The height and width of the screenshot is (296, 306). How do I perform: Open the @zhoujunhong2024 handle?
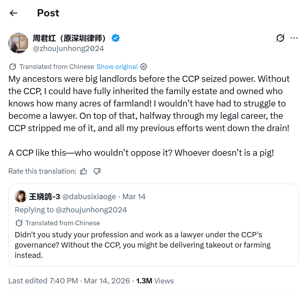[x=68, y=48]
